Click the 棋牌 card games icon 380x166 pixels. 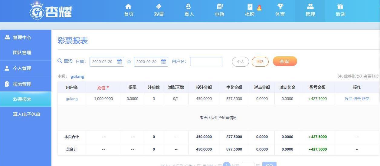click(250, 7)
